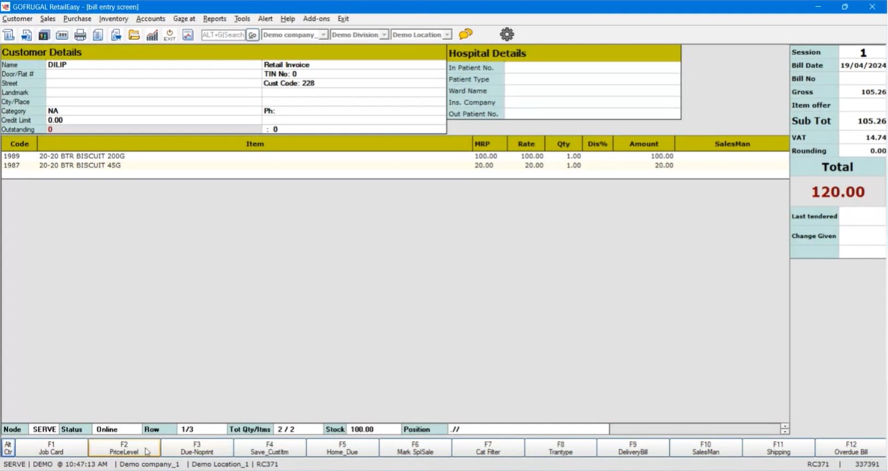Click the F9 DeliveryBill button

[633, 448]
